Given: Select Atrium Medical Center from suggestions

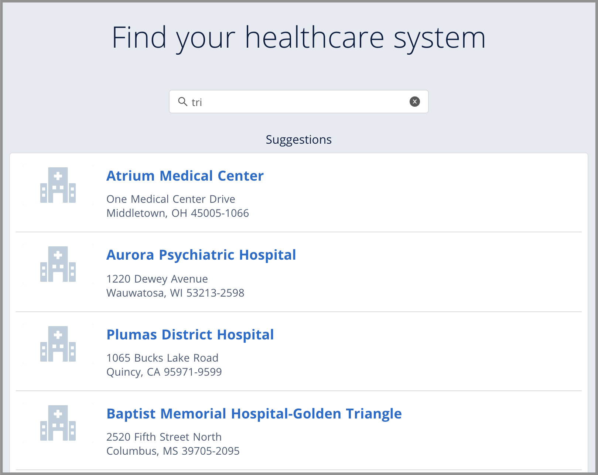Looking at the screenshot, I should coord(185,175).
